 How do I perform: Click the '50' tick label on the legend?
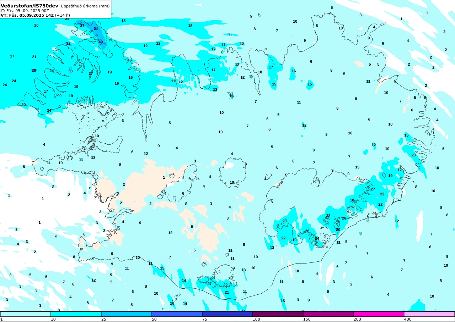(154, 319)
